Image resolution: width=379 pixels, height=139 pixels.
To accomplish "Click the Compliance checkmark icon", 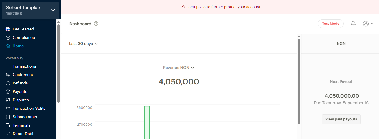I will click(8, 37).
